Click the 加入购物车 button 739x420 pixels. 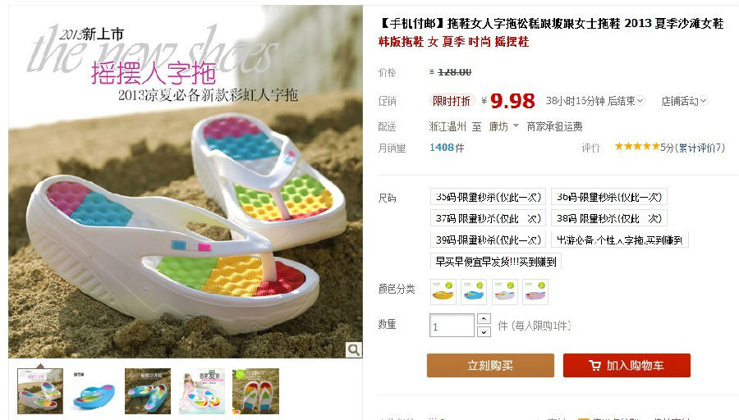pos(627,365)
